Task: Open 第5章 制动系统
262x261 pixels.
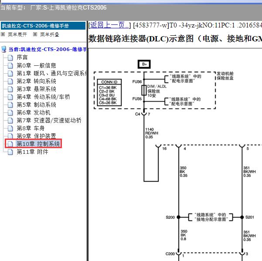Action: tap(36, 105)
